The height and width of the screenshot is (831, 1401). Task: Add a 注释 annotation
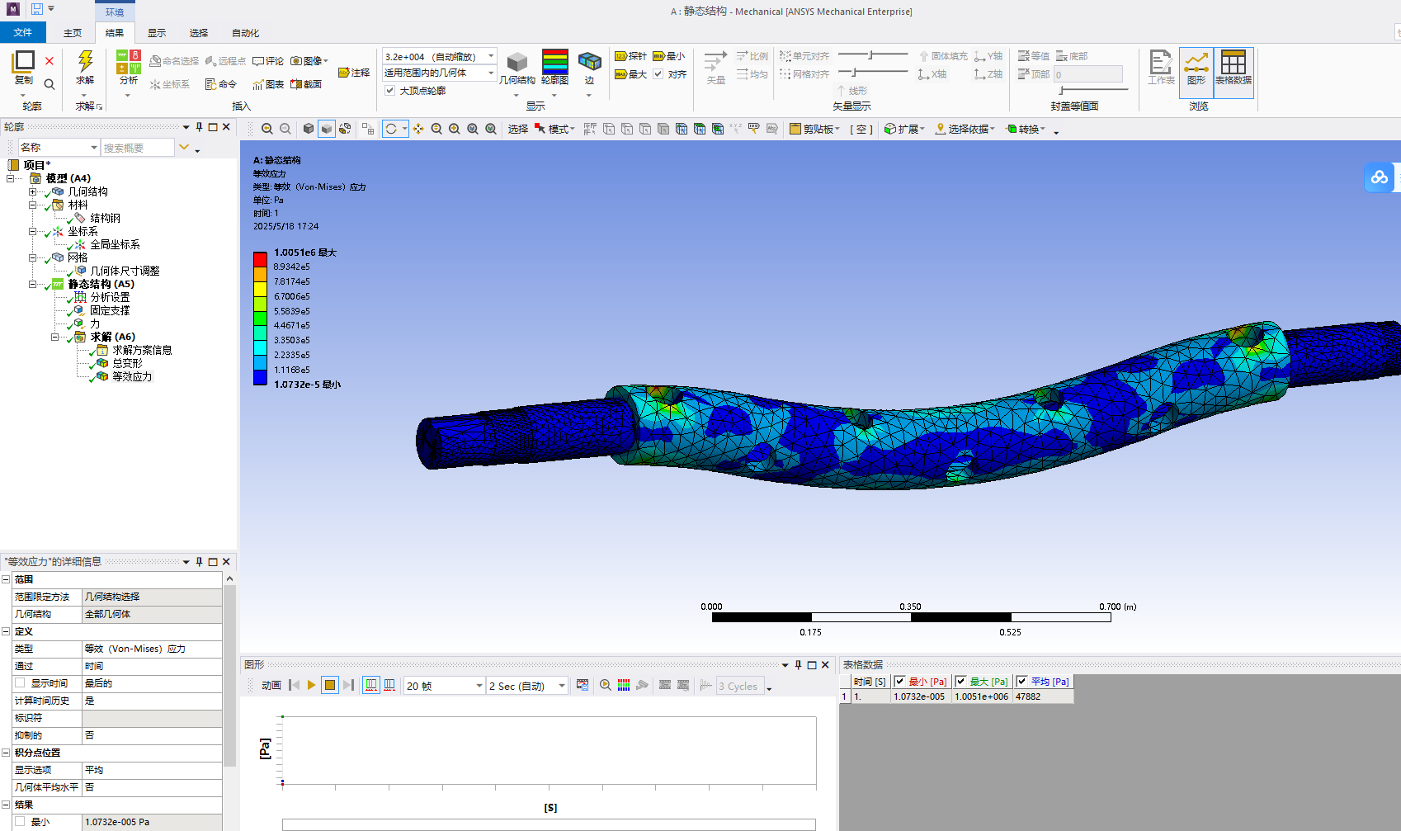[354, 73]
